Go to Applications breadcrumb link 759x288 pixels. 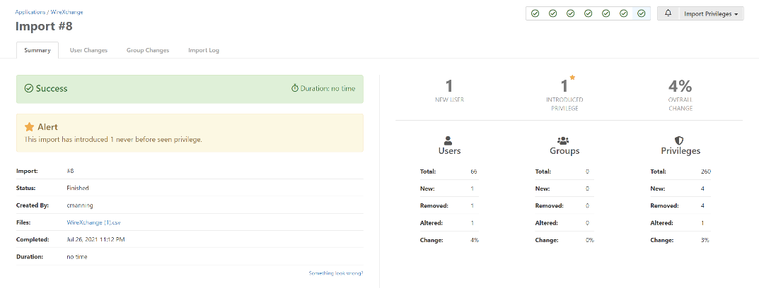click(x=30, y=12)
